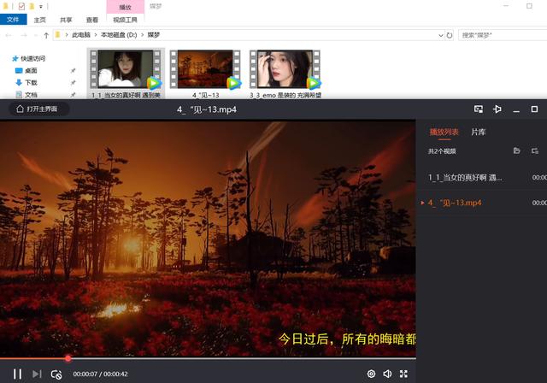Go forward in Explorer navigation
The height and width of the screenshot is (383, 547).
pos(24,35)
